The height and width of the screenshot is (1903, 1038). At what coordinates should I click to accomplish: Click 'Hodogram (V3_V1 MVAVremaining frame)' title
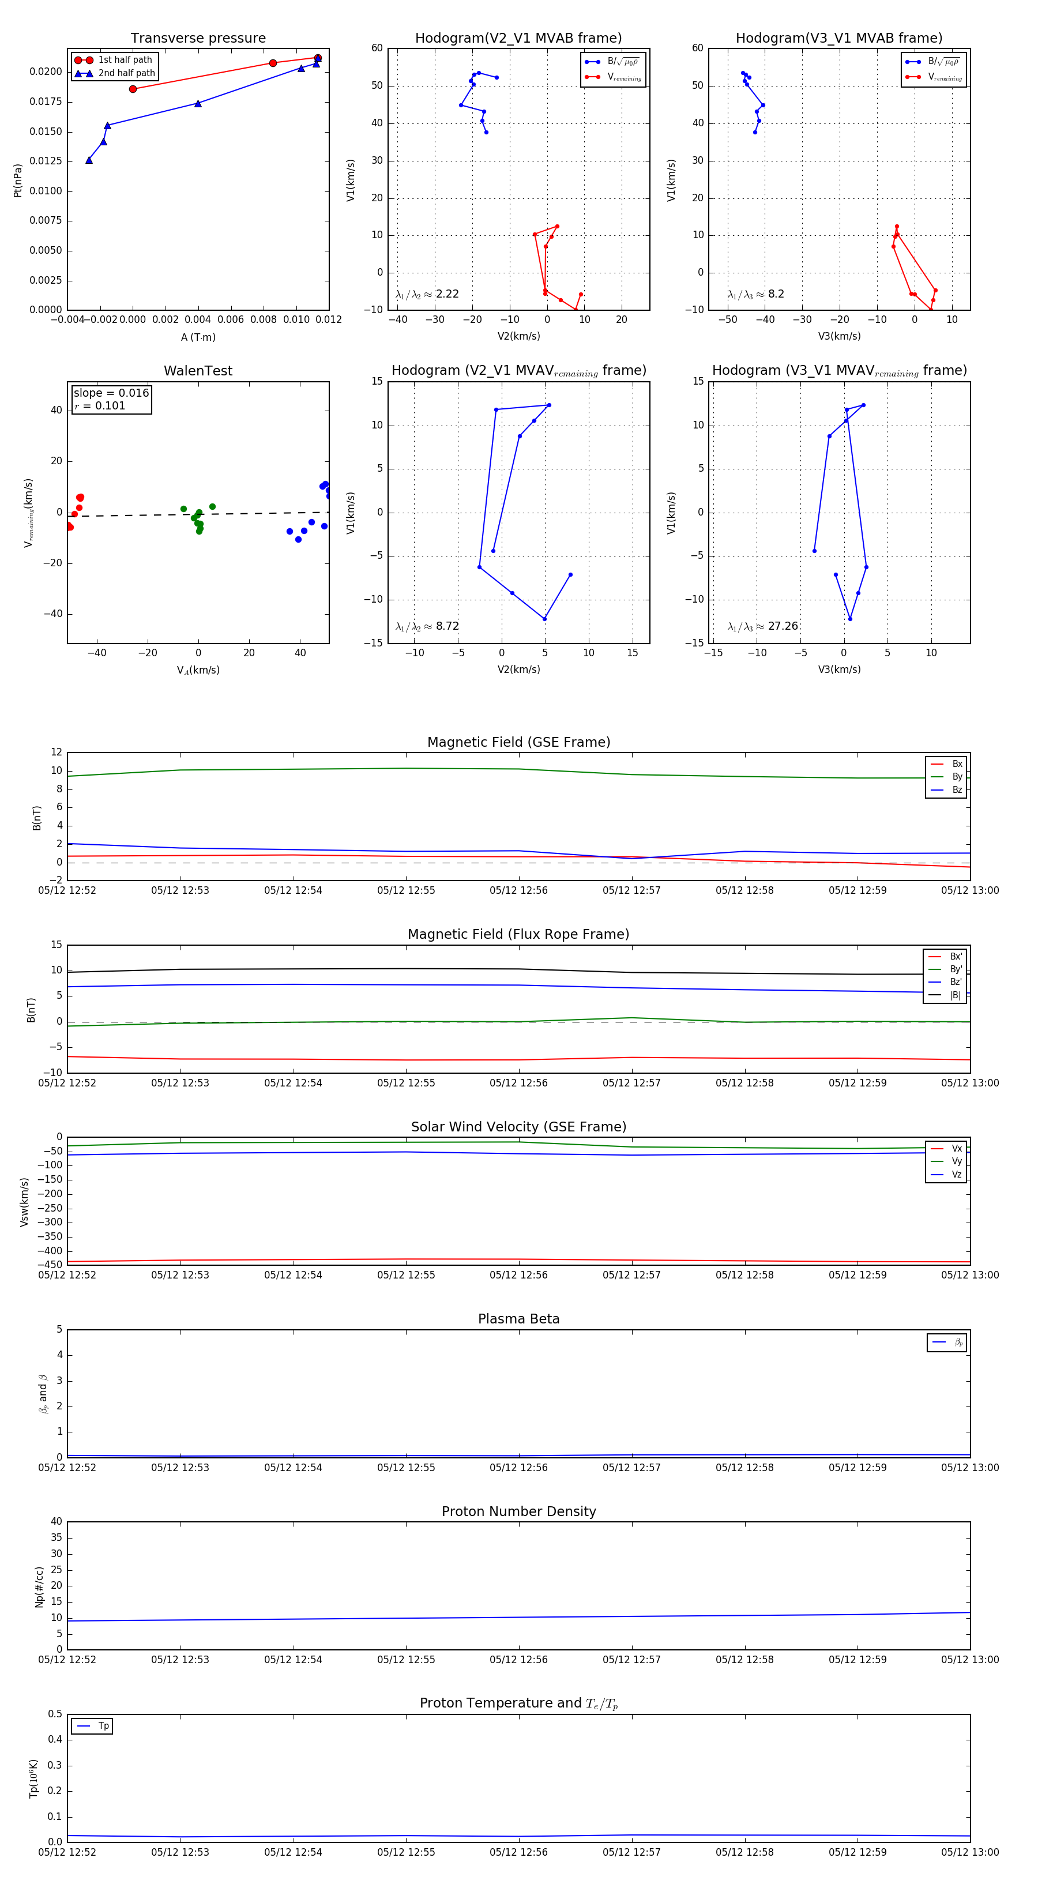click(x=839, y=371)
